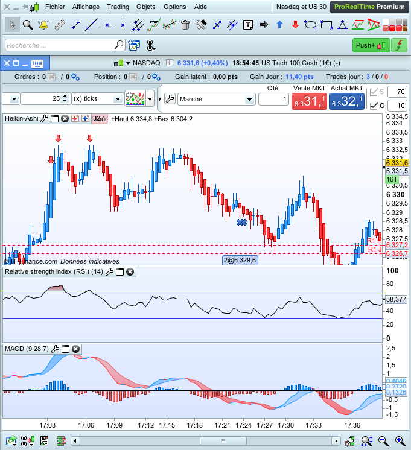Select the rectangle drawing tool

pos(327,25)
